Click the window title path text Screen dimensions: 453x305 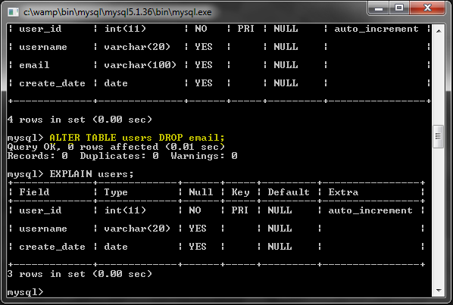(117, 12)
